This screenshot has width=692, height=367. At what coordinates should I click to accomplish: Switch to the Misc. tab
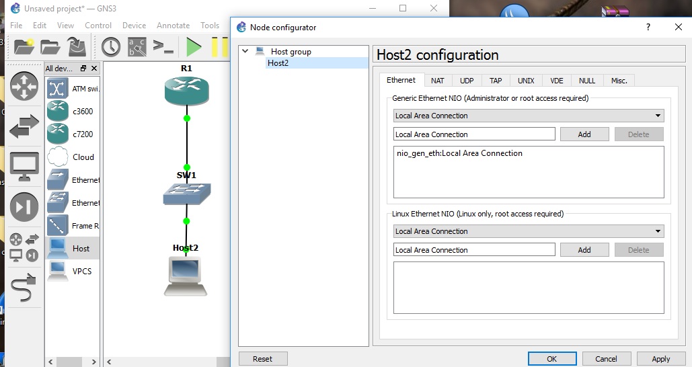click(619, 81)
